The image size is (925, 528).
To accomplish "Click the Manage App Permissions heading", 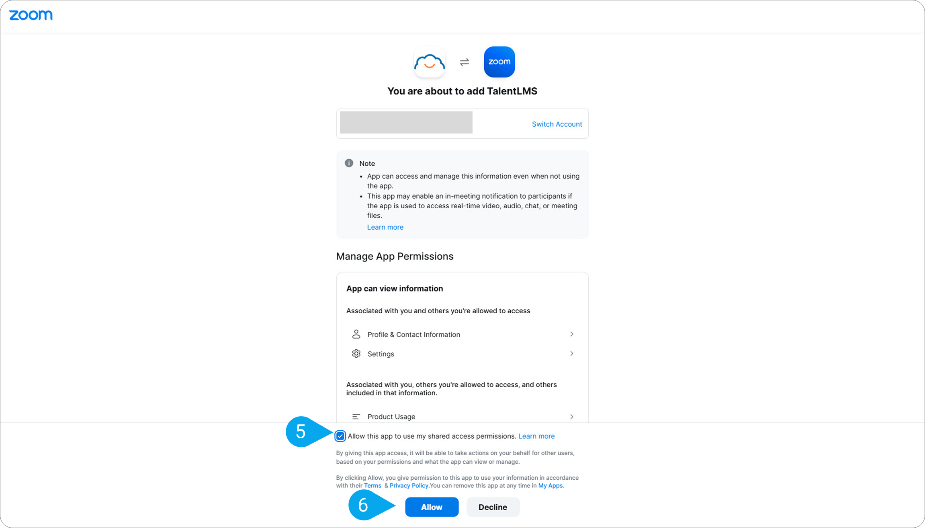I will [x=395, y=256].
